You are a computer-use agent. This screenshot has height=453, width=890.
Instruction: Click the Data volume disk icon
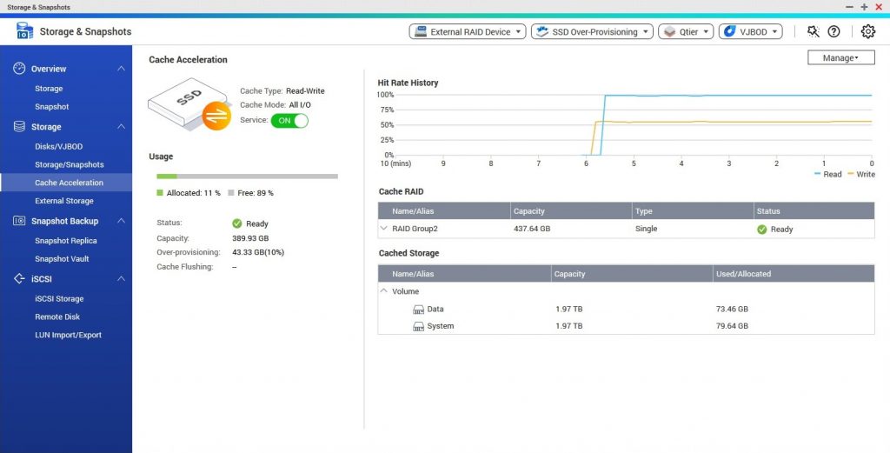tap(418, 310)
